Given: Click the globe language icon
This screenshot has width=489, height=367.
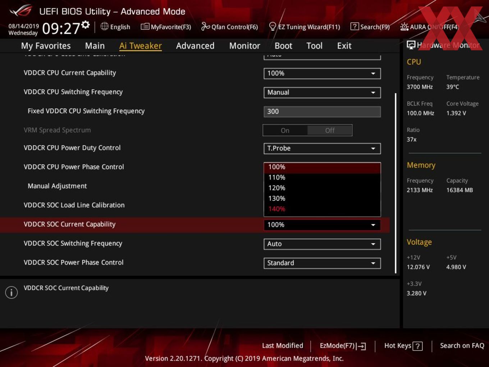Looking at the screenshot, I should (104, 26).
